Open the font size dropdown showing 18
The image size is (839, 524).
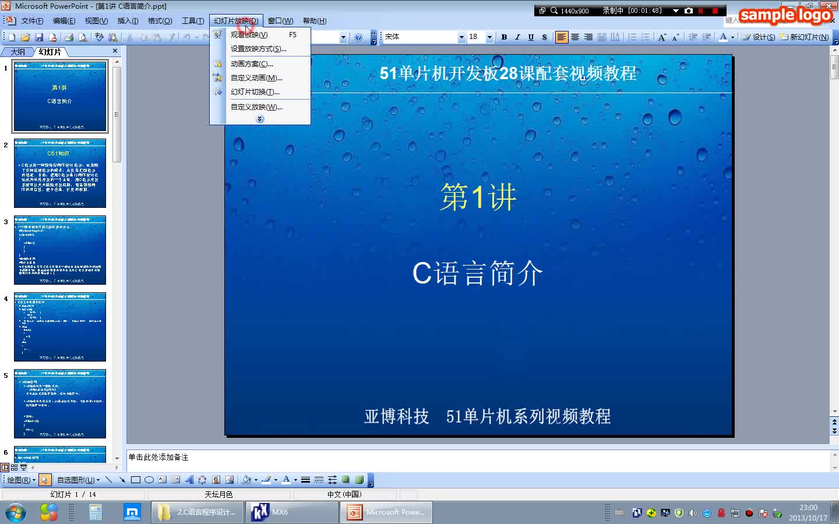(x=489, y=37)
